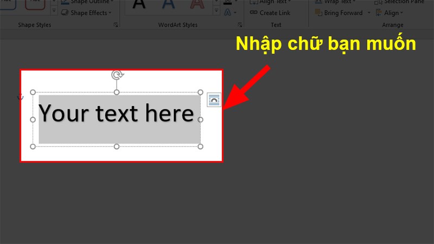The height and width of the screenshot is (244, 434).
Task: Click the Bring Forward button
Action: pyautogui.click(x=343, y=12)
